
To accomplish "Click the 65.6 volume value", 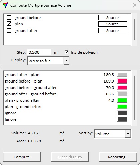I will pos(110,94).
